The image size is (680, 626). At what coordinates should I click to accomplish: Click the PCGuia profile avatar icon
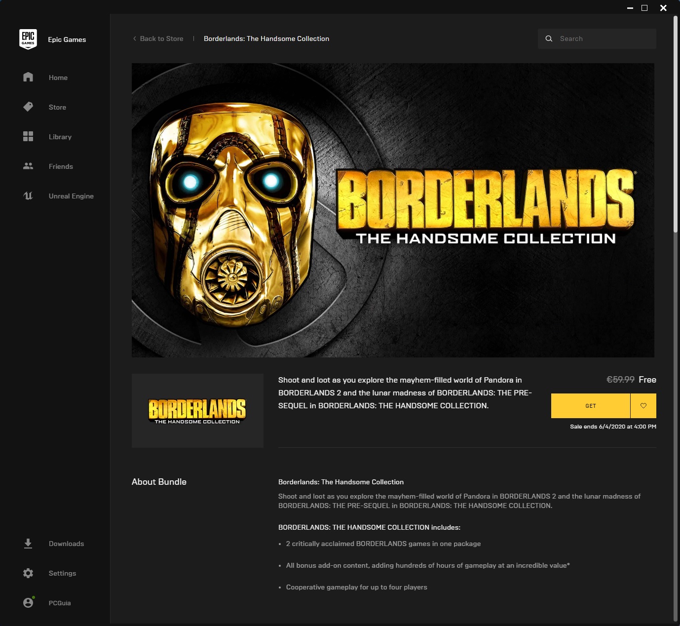click(28, 602)
